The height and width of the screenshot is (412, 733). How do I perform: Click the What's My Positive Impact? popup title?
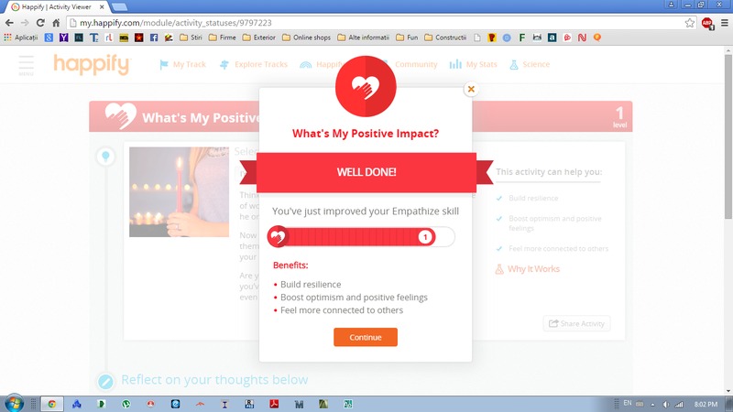pos(366,134)
